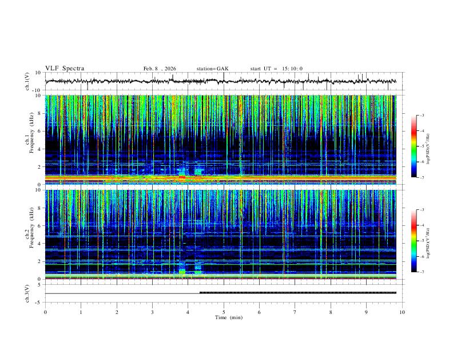453x350 pixels.
Task: Click the "-5" label on ch.3 axis
Action: pyautogui.click(x=39, y=303)
